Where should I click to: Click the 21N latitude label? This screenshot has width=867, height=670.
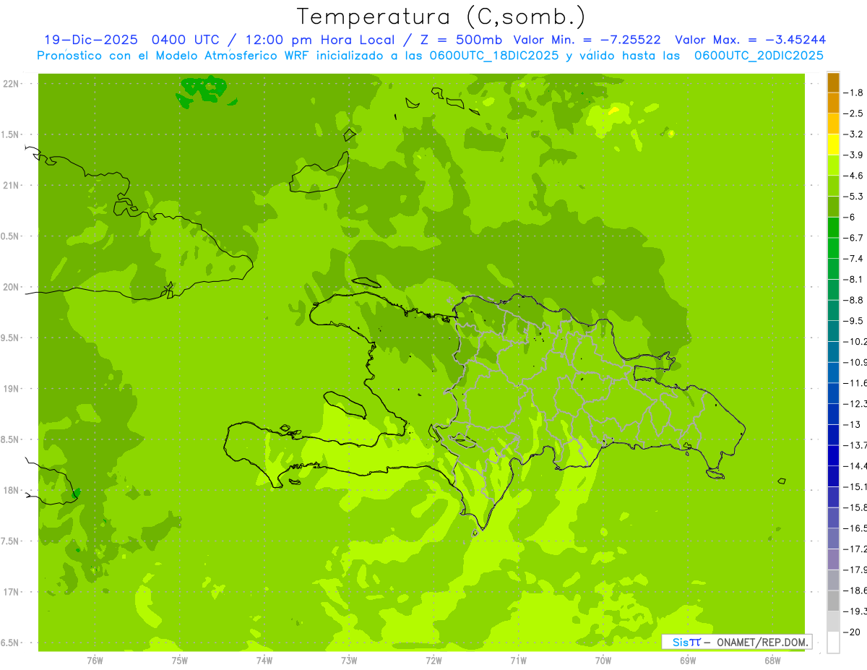tap(11, 185)
